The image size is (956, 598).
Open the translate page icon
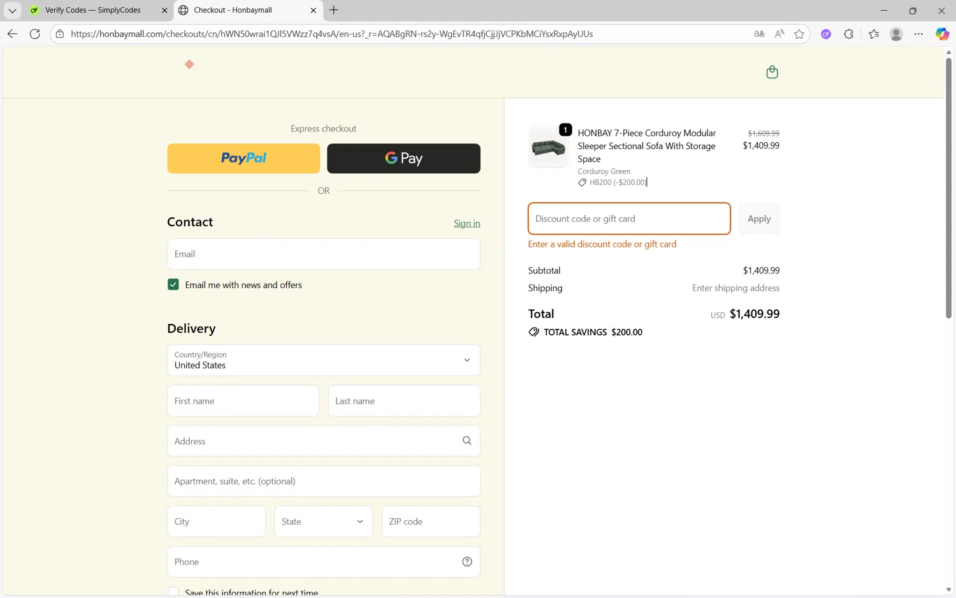(x=759, y=34)
